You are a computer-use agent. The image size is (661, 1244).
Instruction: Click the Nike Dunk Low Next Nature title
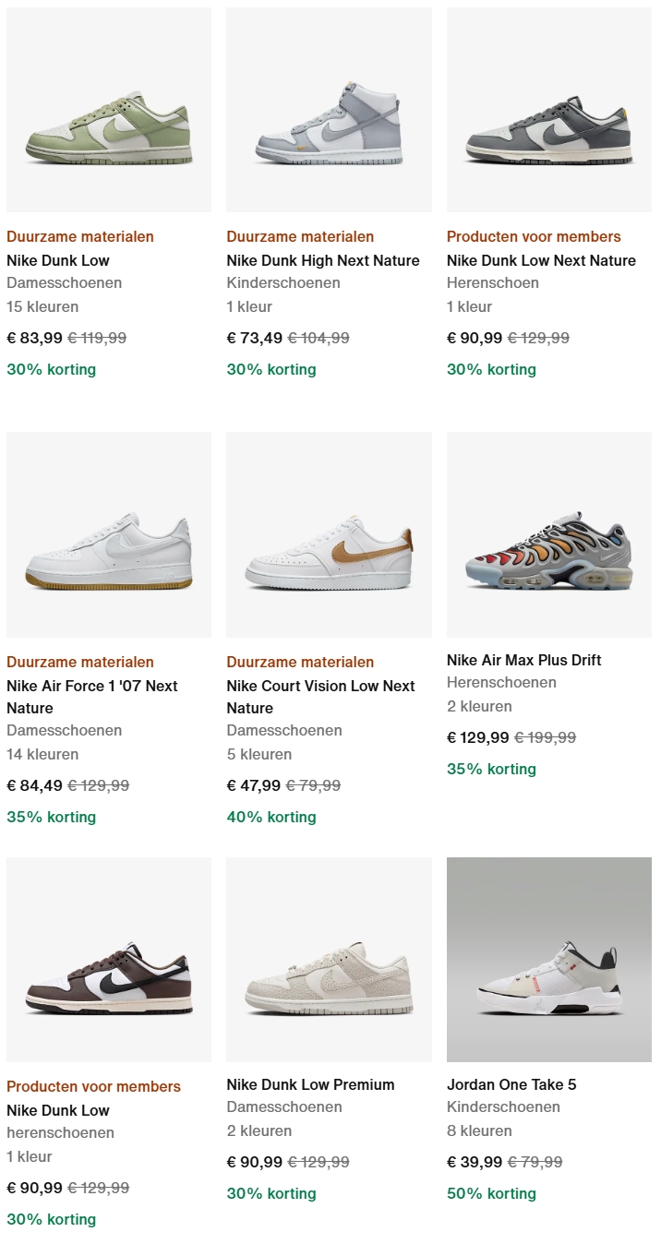point(541,260)
